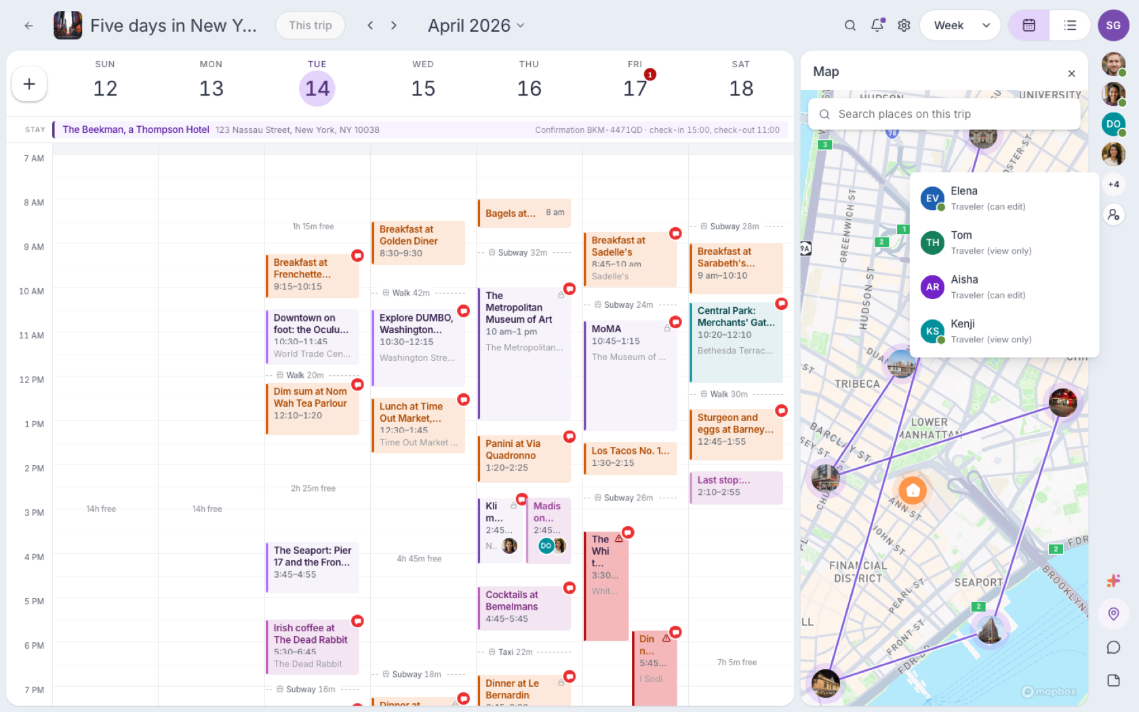This screenshot has height=712, width=1139.
Task: Open the notes page icon in sidebar
Action: point(1113,681)
